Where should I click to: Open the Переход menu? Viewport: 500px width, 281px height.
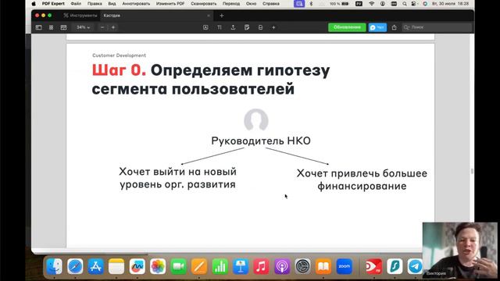click(231, 3)
